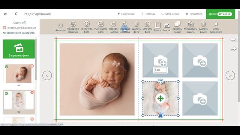Remove photo 01 with red X
This screenshot has width=240, height=135.
click(32, 66)
